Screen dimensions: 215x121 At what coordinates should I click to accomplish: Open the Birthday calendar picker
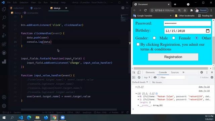208,31
